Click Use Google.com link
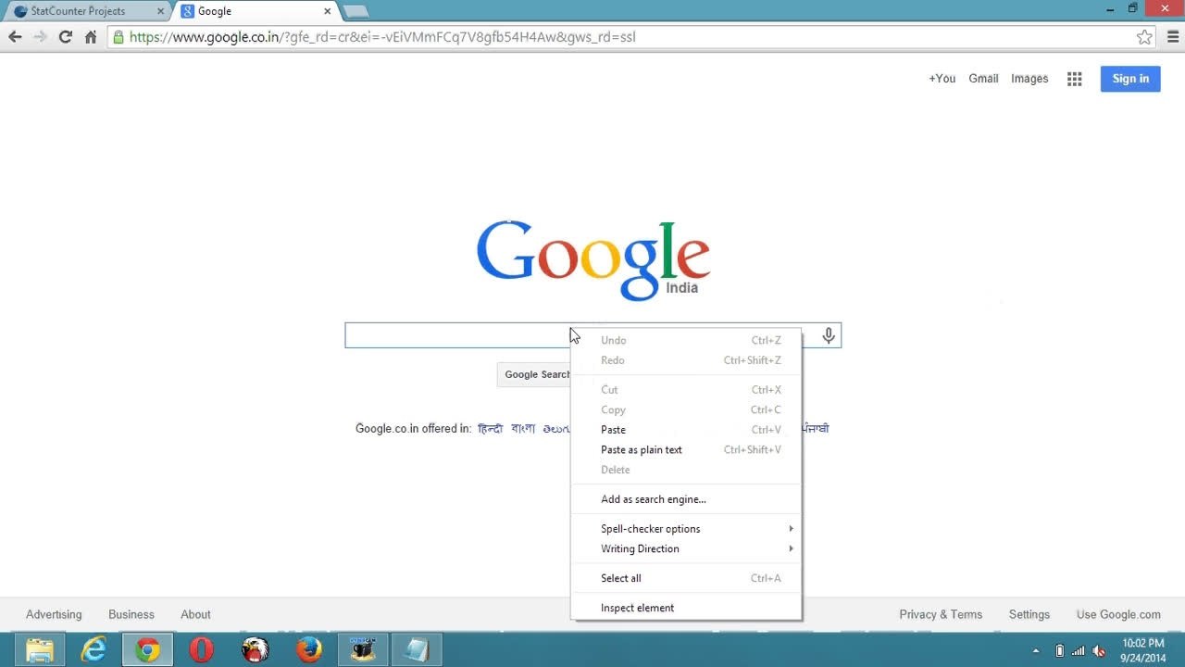Screen dimensions: 1185x667 [x=1118, y=614]
